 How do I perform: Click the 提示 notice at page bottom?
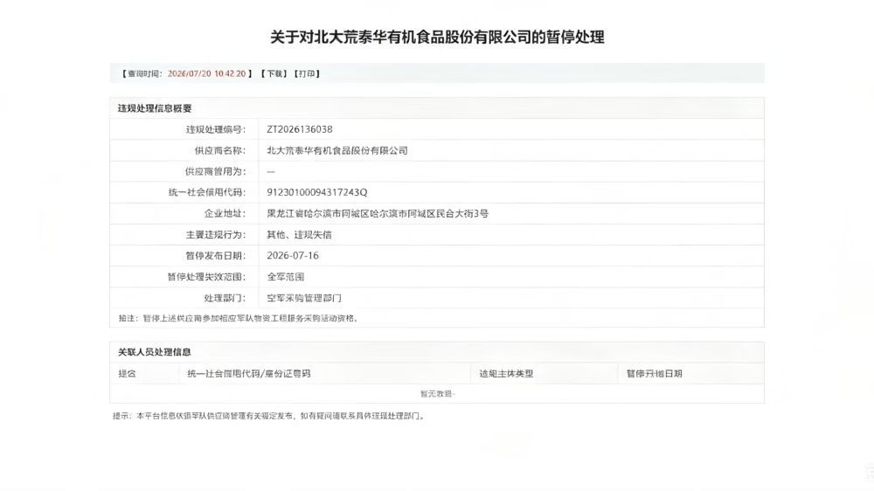pyautogui.click(x=270, y=416)
